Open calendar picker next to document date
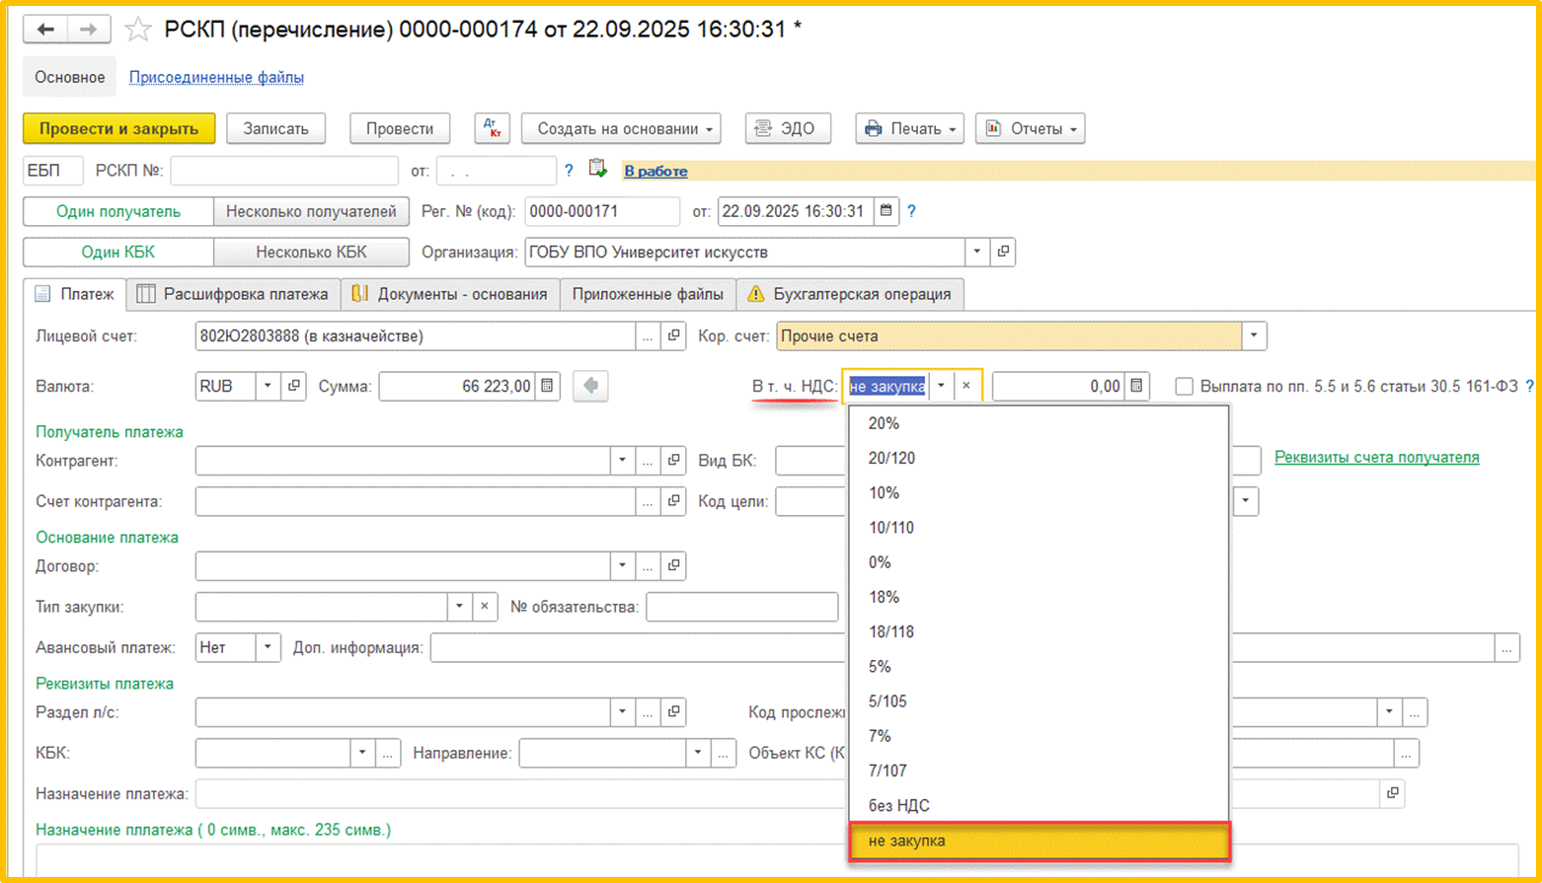This screenshot has height=883, width=1542. pos(887,211)
